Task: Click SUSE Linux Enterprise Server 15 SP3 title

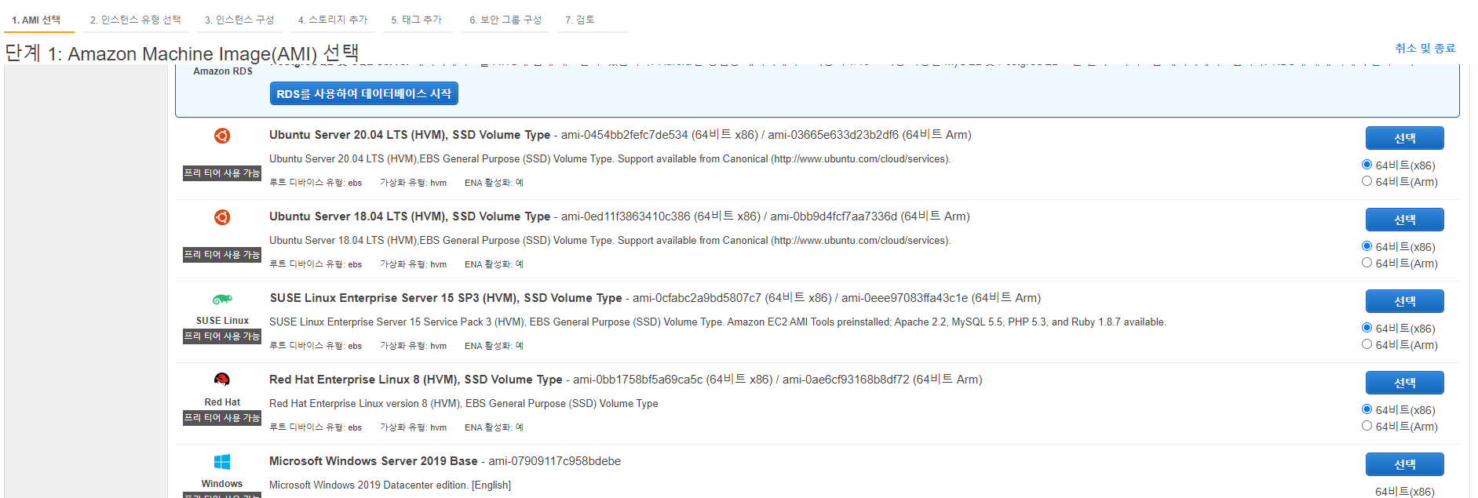Action: 446,298
